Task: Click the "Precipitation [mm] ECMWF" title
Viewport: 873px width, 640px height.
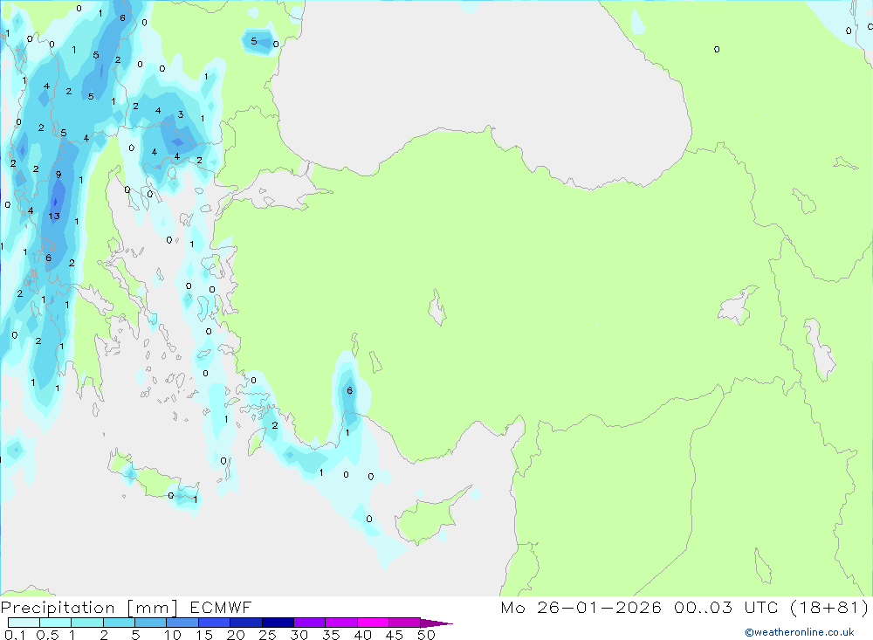Action: tap(127, 607)
